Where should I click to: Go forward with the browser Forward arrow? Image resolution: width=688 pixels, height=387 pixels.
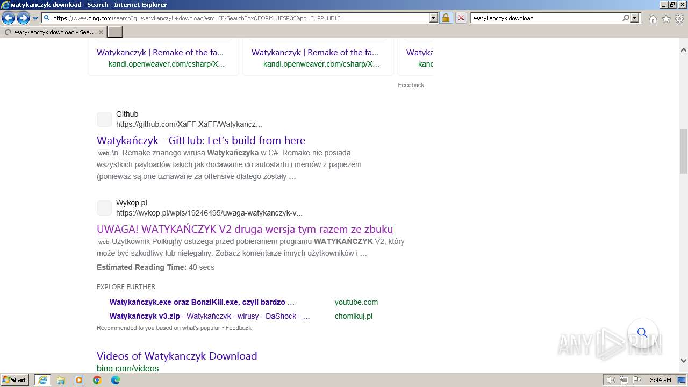[23, 18]
